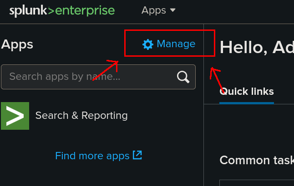Screen dimensions: 294x186
Task: Open the Apps dropdown menu
Action: click(158, 10)
